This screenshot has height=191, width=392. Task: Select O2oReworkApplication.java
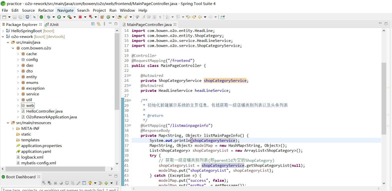coord(51,117)
